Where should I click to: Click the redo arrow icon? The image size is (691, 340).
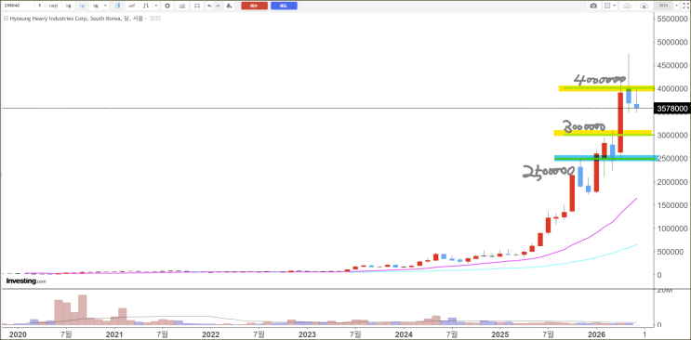point(218,6)
